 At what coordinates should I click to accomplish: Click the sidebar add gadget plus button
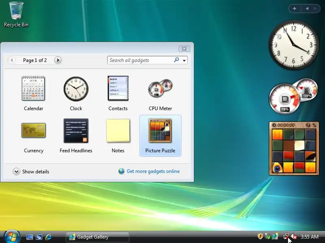coord(294,9)
